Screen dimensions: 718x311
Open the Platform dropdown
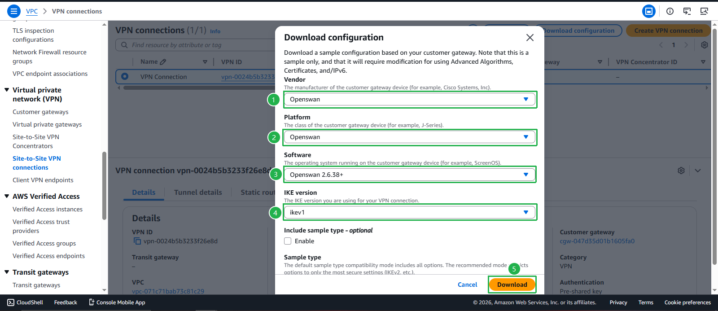point(410,137)
